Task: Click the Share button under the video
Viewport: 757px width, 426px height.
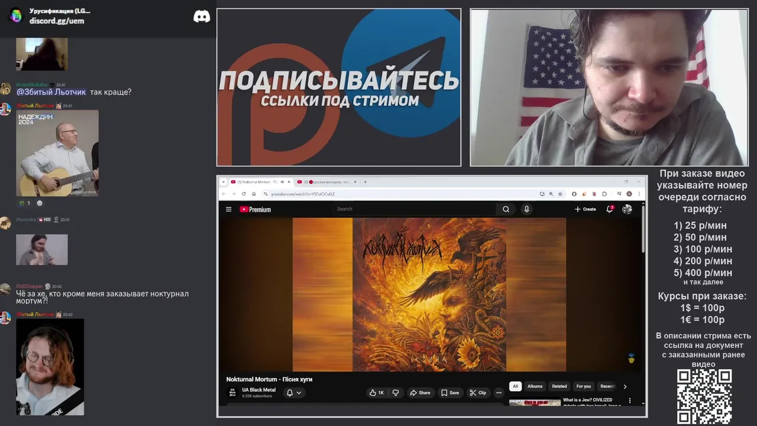Action: (420, 392)
